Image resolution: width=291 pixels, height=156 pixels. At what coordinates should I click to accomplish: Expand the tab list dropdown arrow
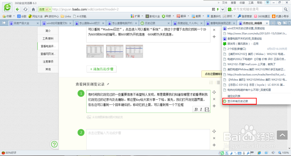pos(289,23)
